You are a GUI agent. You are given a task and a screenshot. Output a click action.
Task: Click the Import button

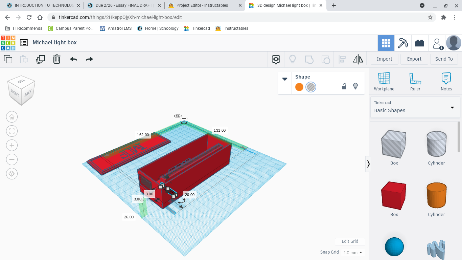pyautogui.click(x=385, y=59)
